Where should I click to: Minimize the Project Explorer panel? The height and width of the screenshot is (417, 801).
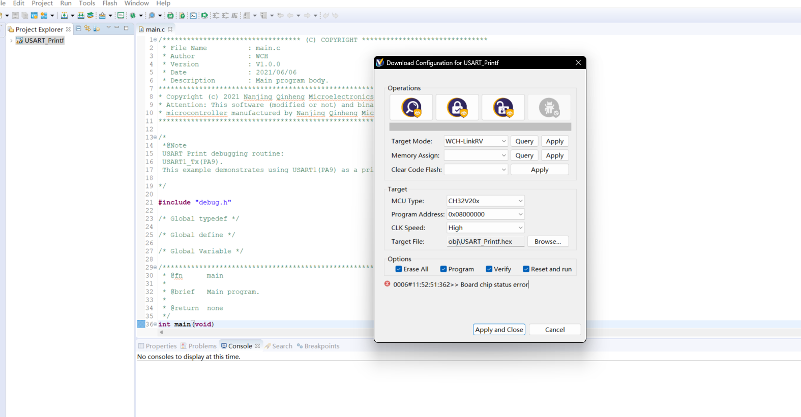click(x=117, y=27)
